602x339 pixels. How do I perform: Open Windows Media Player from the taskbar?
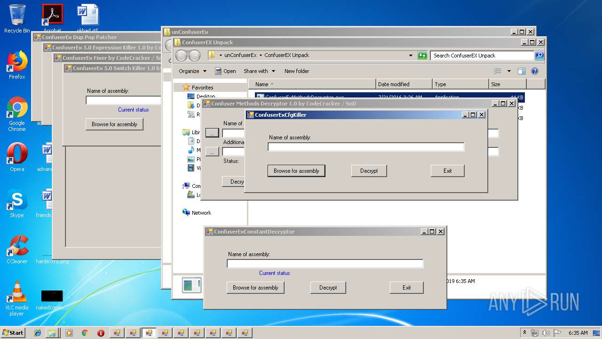click(x=69, y=333)
